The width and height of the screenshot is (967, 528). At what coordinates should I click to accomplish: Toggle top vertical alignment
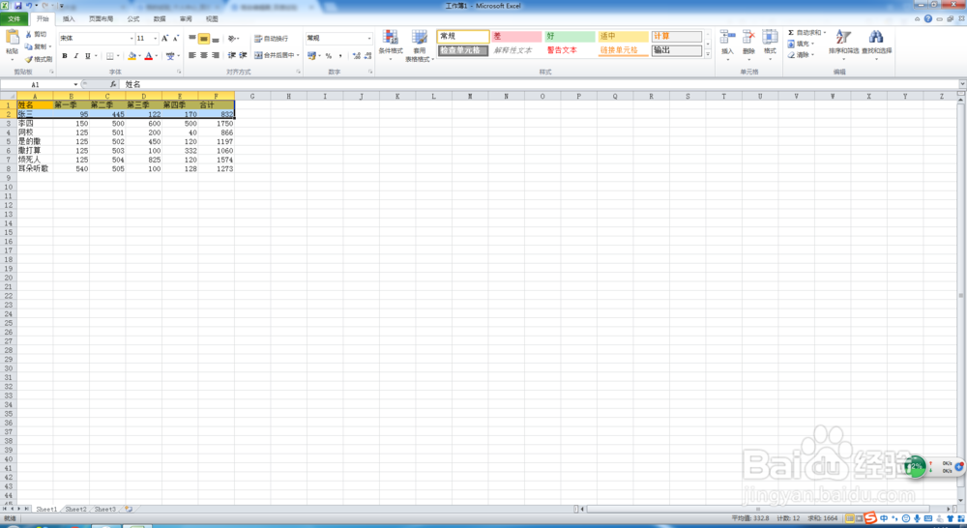(192, 39)
